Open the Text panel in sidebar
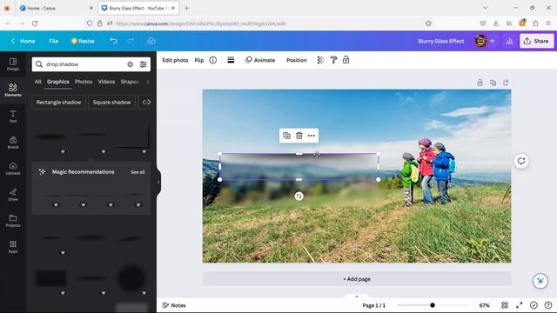The width and height of the screenshot is (557, 313). 13,116
